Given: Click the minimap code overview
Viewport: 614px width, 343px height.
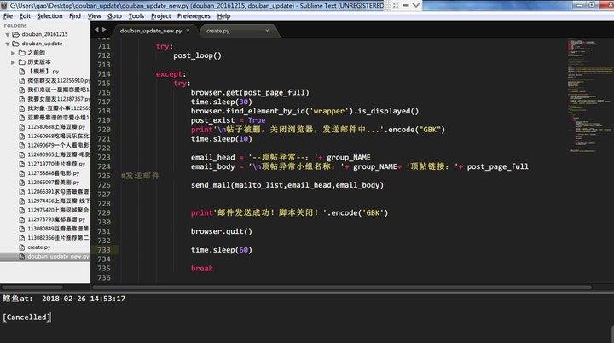Looking at the screenshot, I should point(590,94).
